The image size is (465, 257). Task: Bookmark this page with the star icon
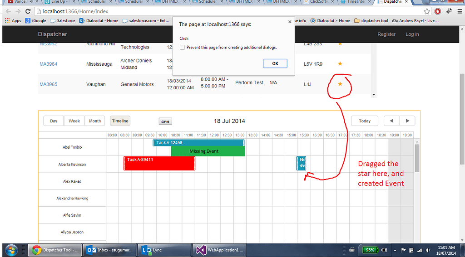[x=427, y=11]
